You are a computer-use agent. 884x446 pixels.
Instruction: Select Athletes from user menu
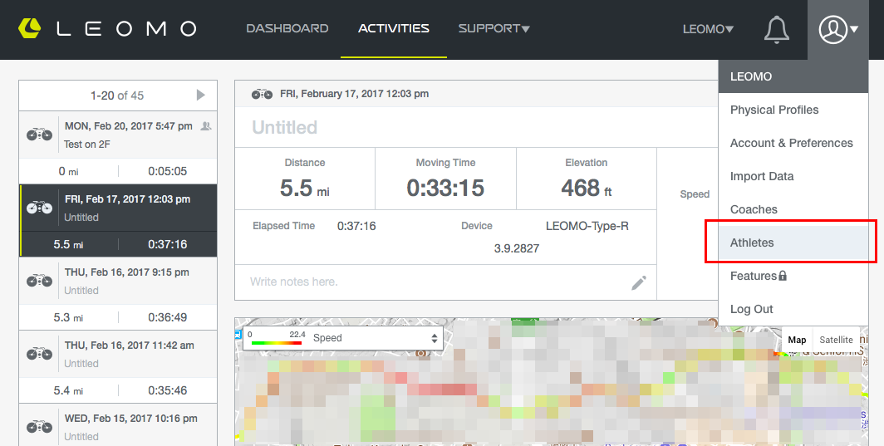coord(752,243)
